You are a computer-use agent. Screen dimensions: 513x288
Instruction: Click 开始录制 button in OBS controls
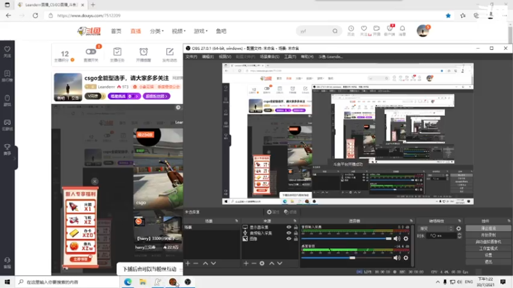pyautogui.click(x=488, y=235)
